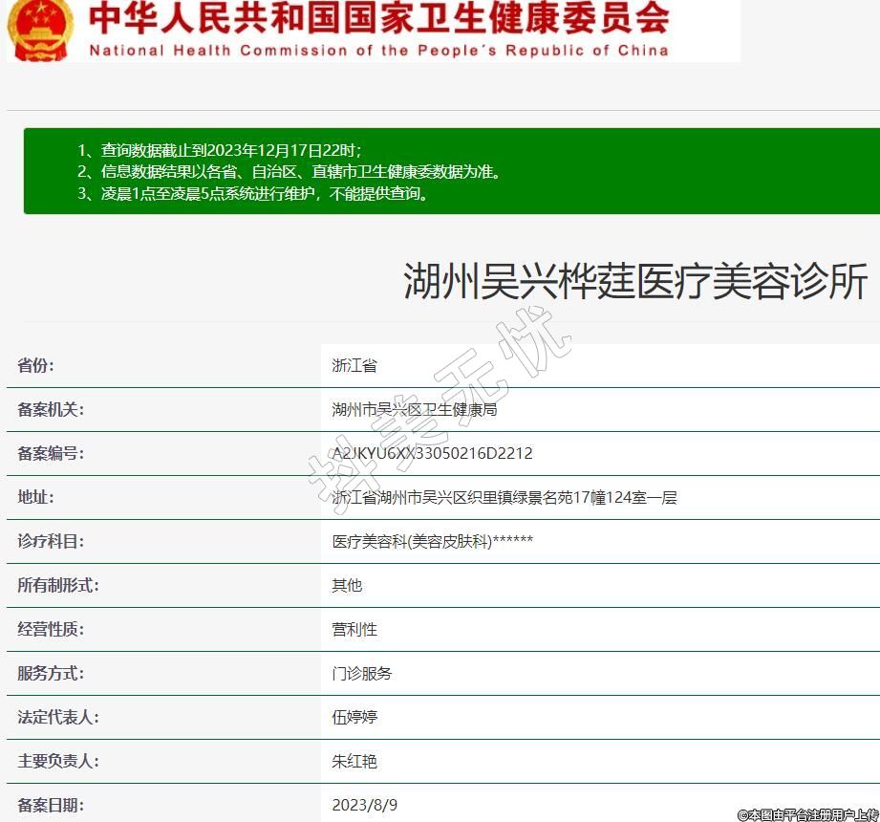The height and width of the screenshot is (822, 880).
Task: Click the Chinese commission title header
Action: (x=378, y=19)
